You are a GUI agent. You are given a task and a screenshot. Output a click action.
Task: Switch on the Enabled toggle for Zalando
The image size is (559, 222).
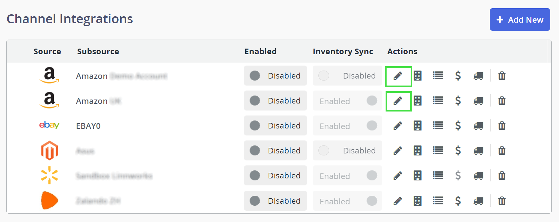click(275, 201)
